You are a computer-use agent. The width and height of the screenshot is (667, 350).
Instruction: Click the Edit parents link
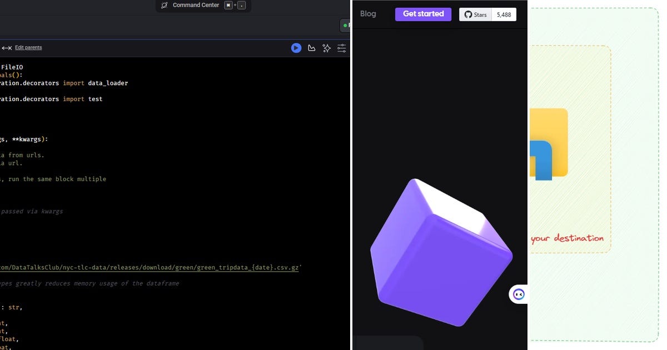[28, 47]
